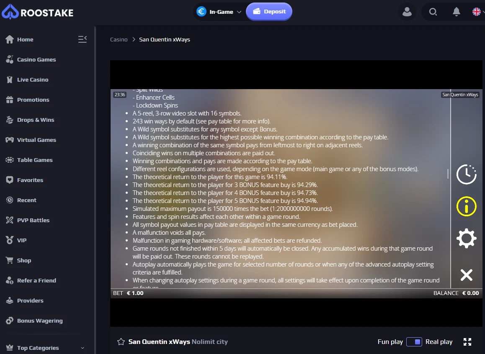Click the Table Games icon
Screen dimensions: 485x354
click(10, 160)
